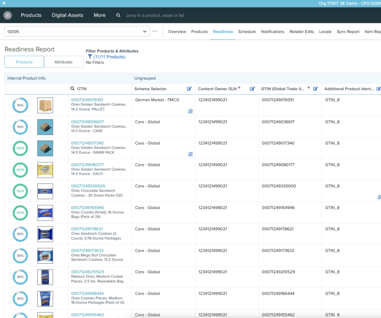Open the Products navbar menu
The width and height of the screenshot is (381, 318).
31,15
